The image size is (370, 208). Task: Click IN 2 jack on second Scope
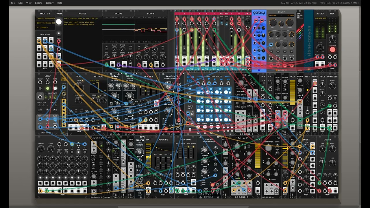pyautogui.click(x=151, y=65)
